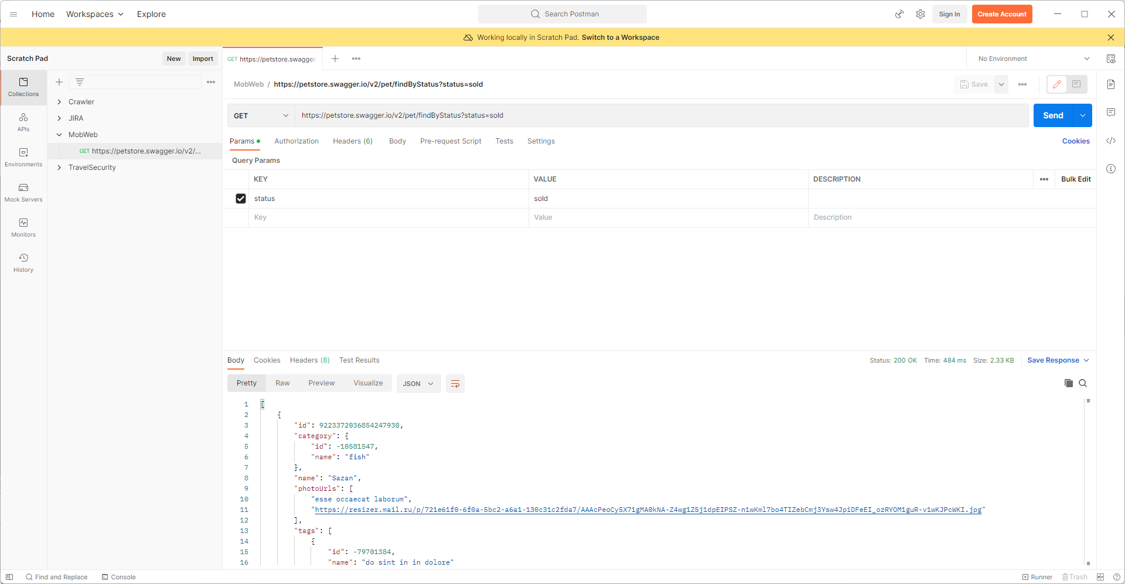Open the Workspaces dropdown
Viewport: 1125px width, 584px height.
tap(95, 14)
